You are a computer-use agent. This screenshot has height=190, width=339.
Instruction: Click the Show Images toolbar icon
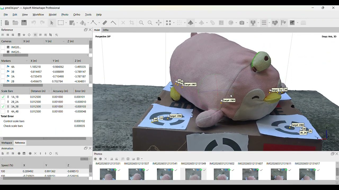coord(292,23)
